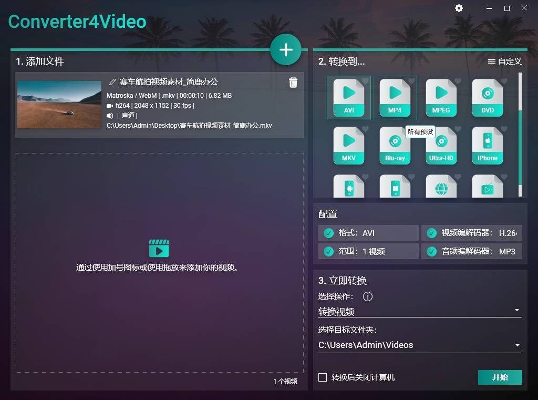Select the Ultra-HD format preset
Screen dimensions: 538x400
[x=441, y=146]
